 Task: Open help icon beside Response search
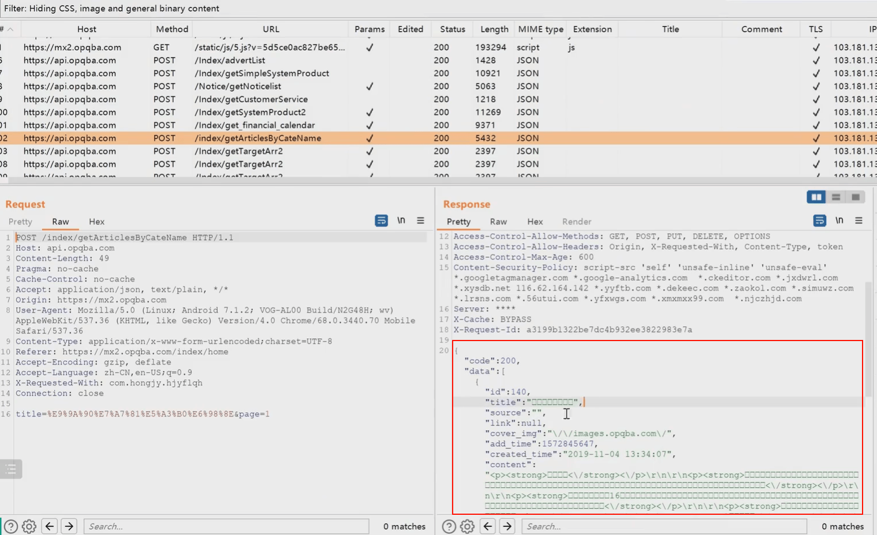tap(449, 526)
